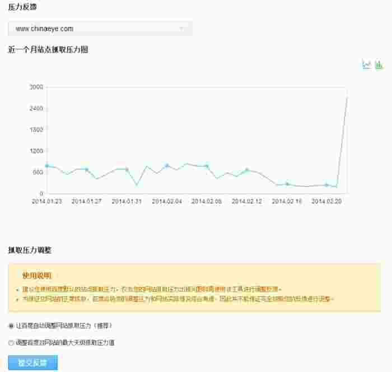Click the data point at 2014.01.23
Image resolution: width=392 pixels, height=372 pixels.
tap(47, 166)
